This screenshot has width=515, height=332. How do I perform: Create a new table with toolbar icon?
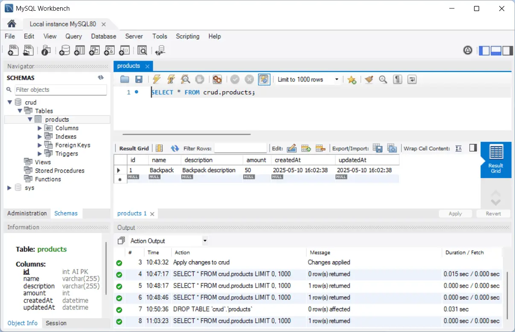coord(79,50)
